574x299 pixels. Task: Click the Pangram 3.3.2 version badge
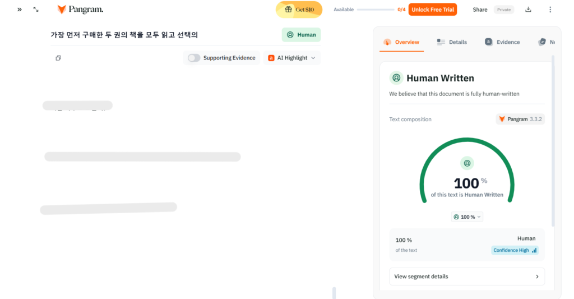(520, 119)
